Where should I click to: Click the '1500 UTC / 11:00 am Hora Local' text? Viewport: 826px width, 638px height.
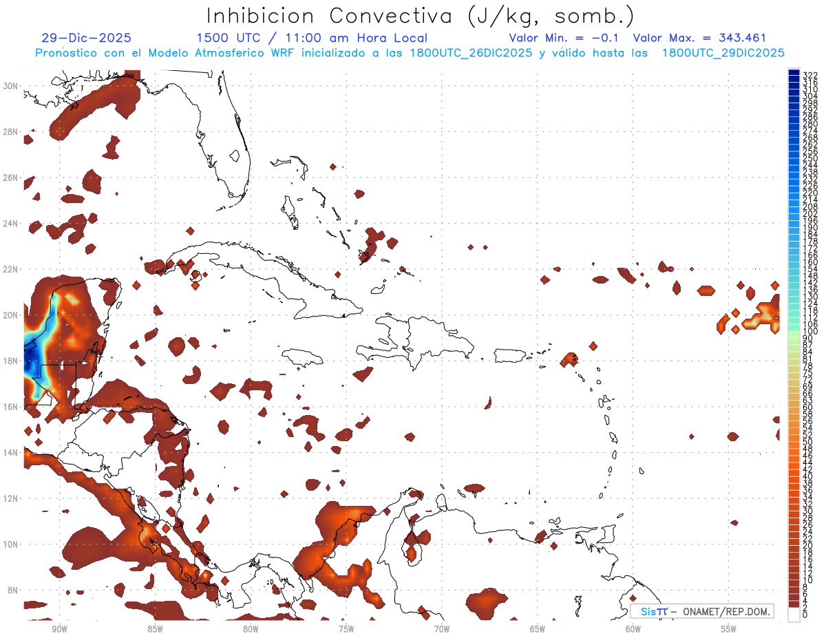pos(312,39)
